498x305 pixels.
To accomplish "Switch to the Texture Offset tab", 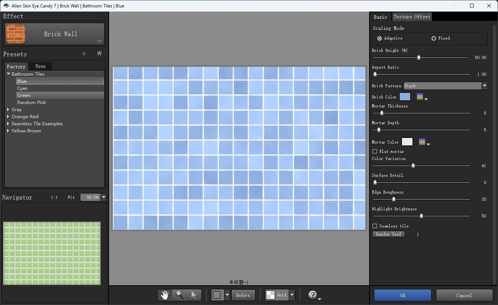I will [x=412, y=17].
